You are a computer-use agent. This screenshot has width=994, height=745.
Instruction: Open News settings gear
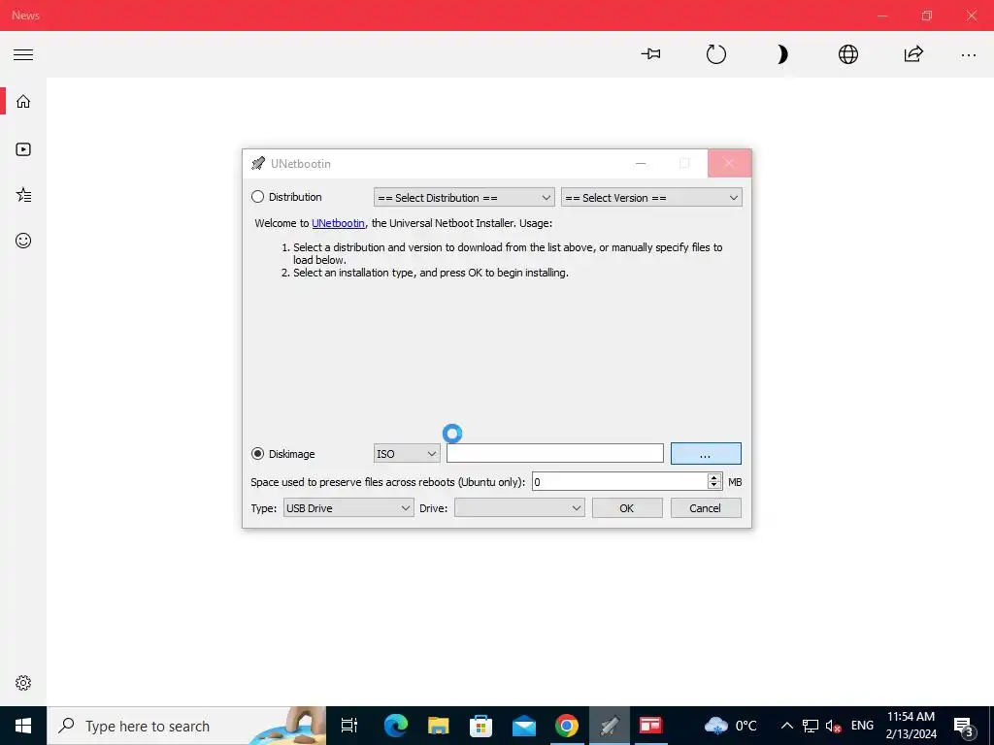pos(23,683)
